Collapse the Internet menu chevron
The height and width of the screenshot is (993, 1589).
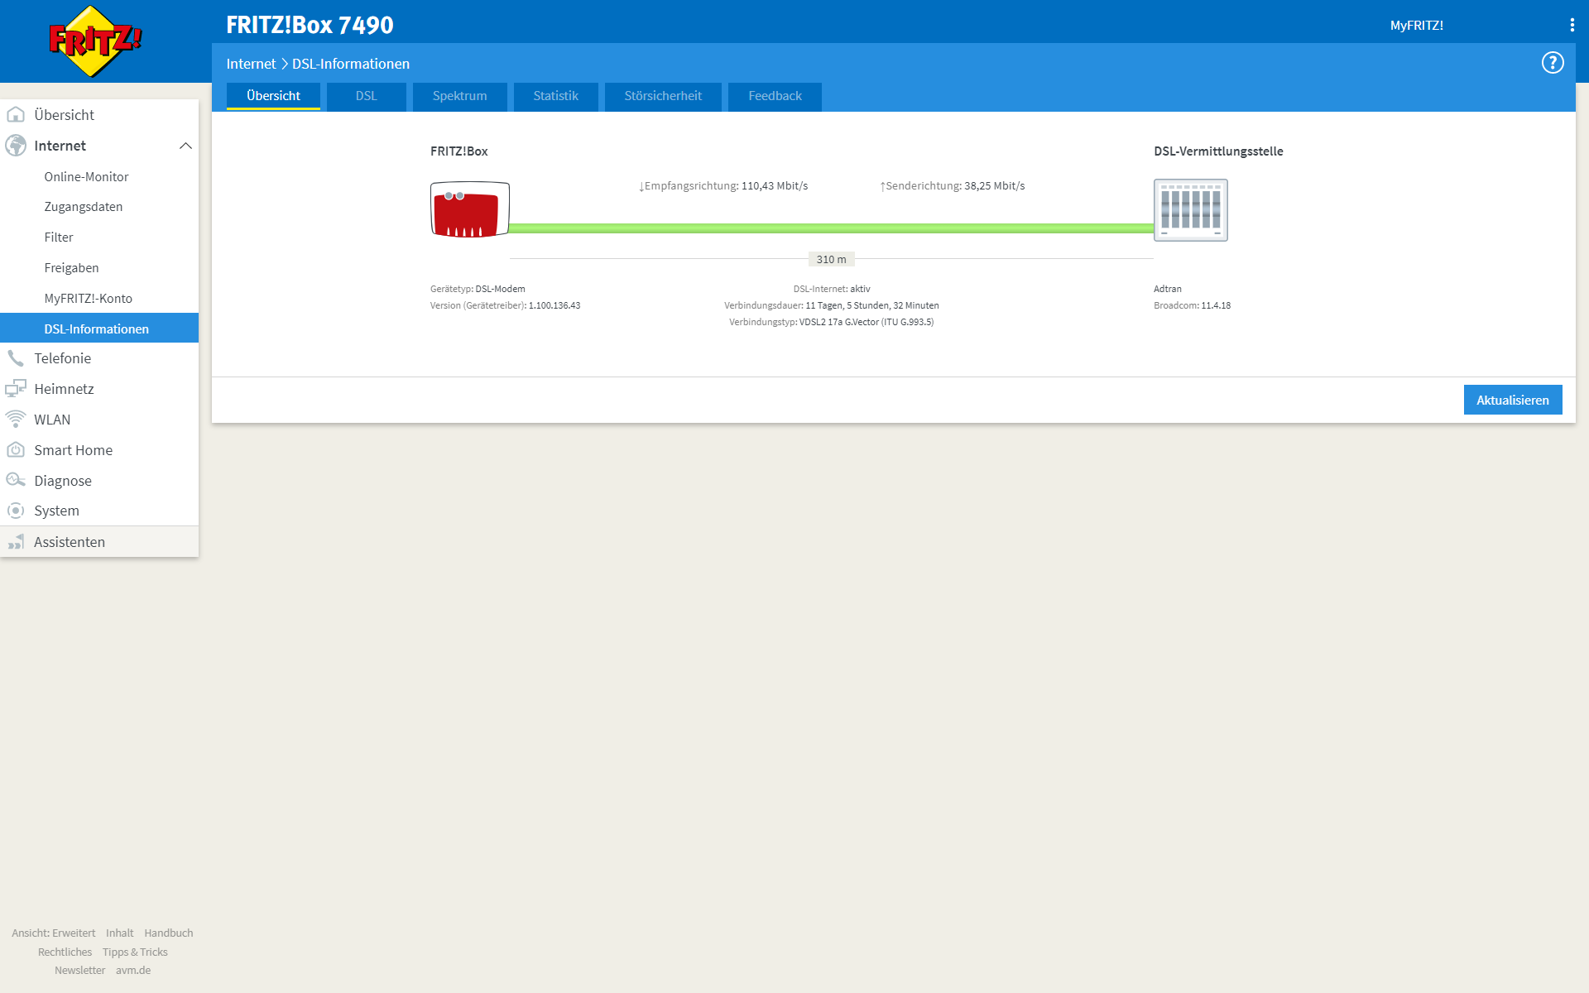tap(185, 146)
